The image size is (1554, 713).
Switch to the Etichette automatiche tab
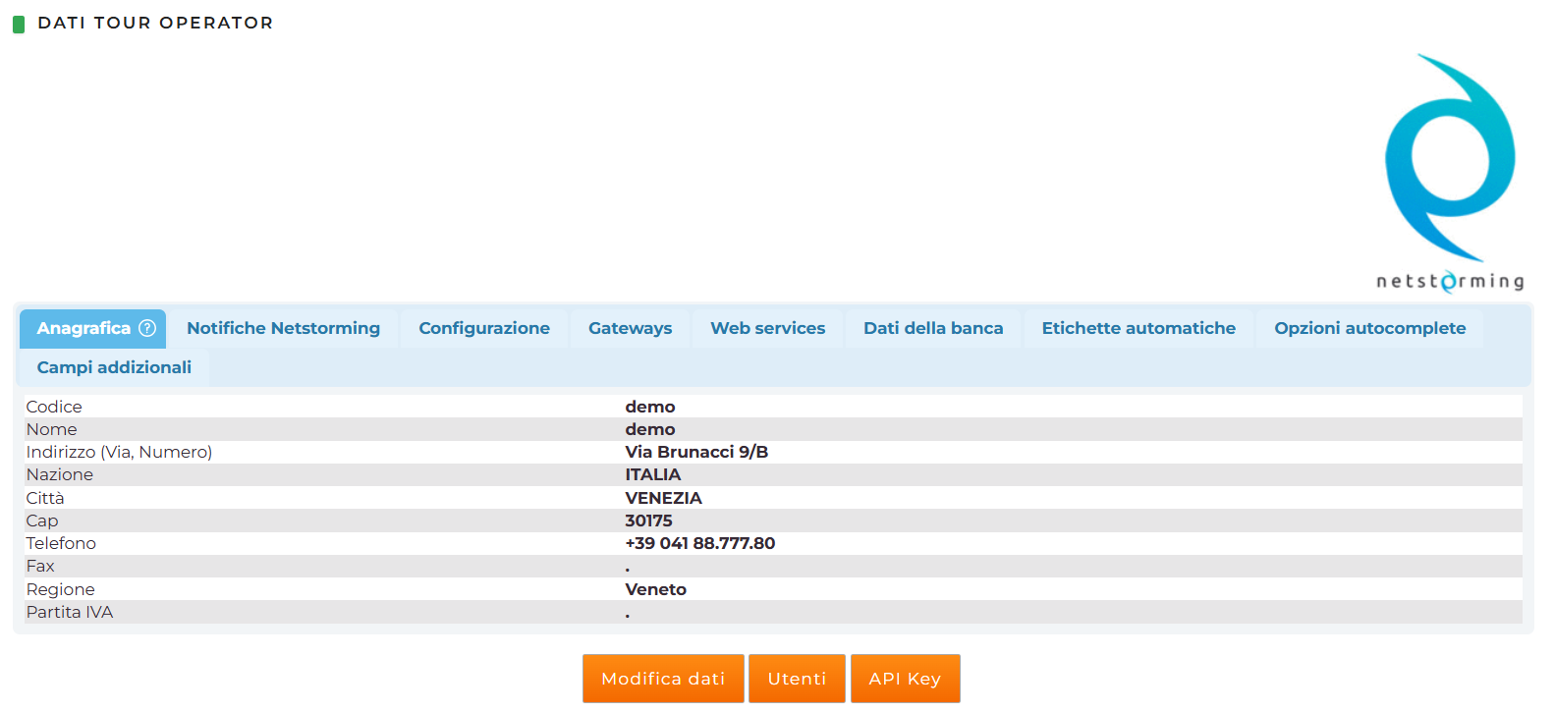tap(1138, 328)
